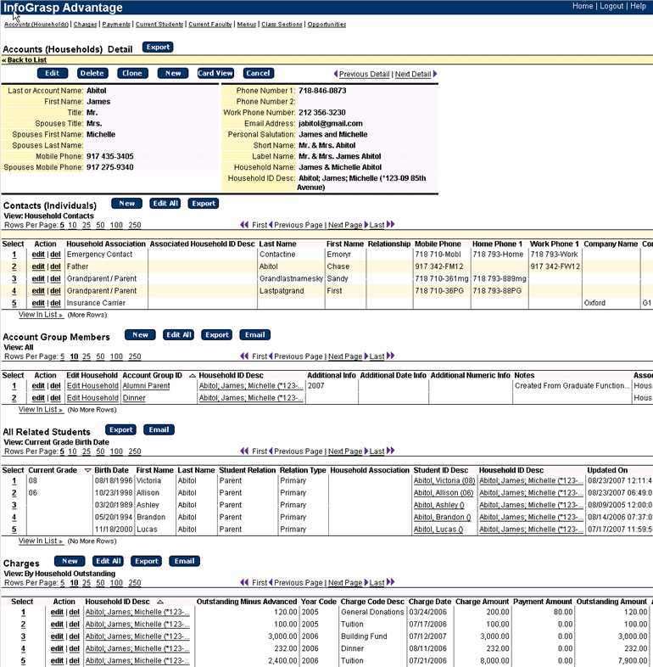The width and height of the screenshot is (653, 667).
Task: Switch to Card View
Action: (215, 73)
